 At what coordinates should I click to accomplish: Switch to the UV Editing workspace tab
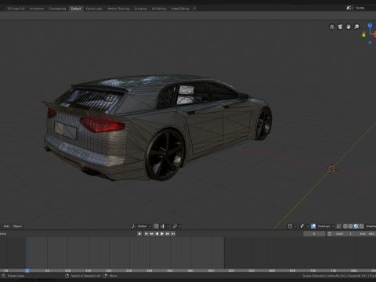pyautogui.click(x=159, y=9)
